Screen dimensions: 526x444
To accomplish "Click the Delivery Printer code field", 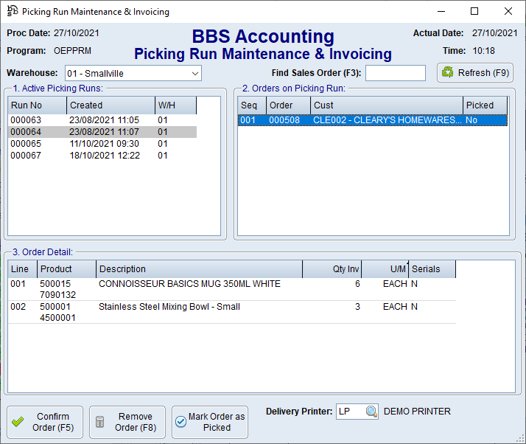I will [349, 412].
